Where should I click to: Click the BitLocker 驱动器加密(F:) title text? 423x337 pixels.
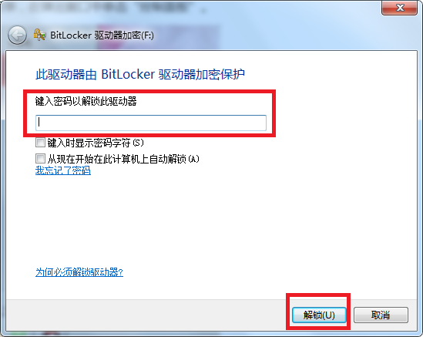(102, 35)
